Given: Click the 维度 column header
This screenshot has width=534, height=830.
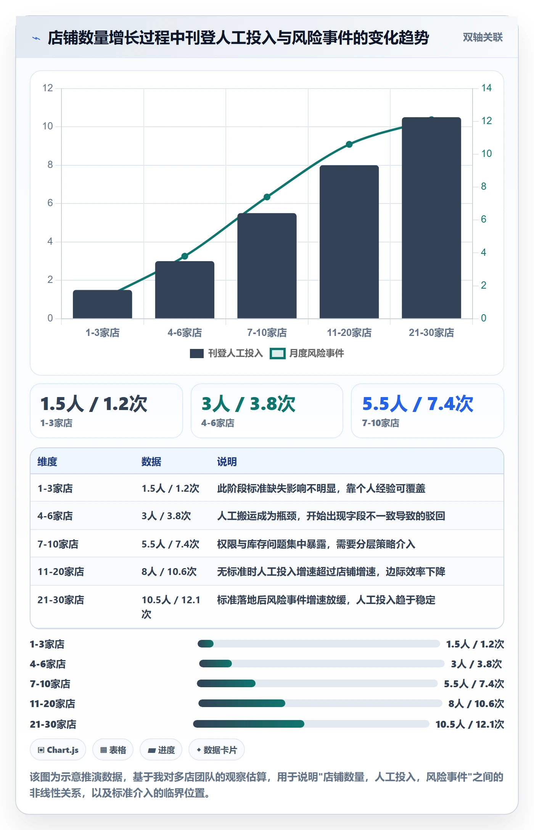Looking at the screenshot, I should (47, 462).
